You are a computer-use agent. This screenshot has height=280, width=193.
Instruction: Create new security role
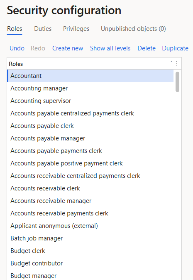pyautogui.click(x=68, y=48)
